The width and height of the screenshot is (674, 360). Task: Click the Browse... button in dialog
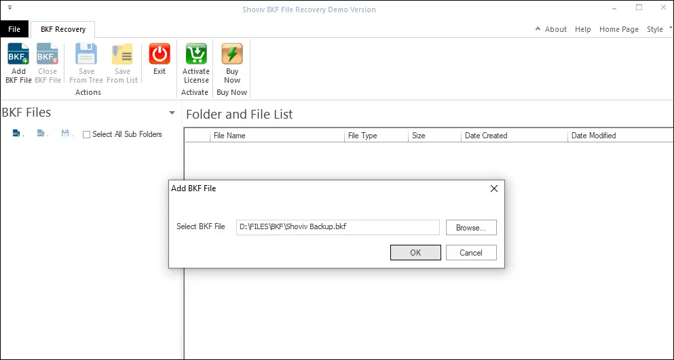point(471,228)
